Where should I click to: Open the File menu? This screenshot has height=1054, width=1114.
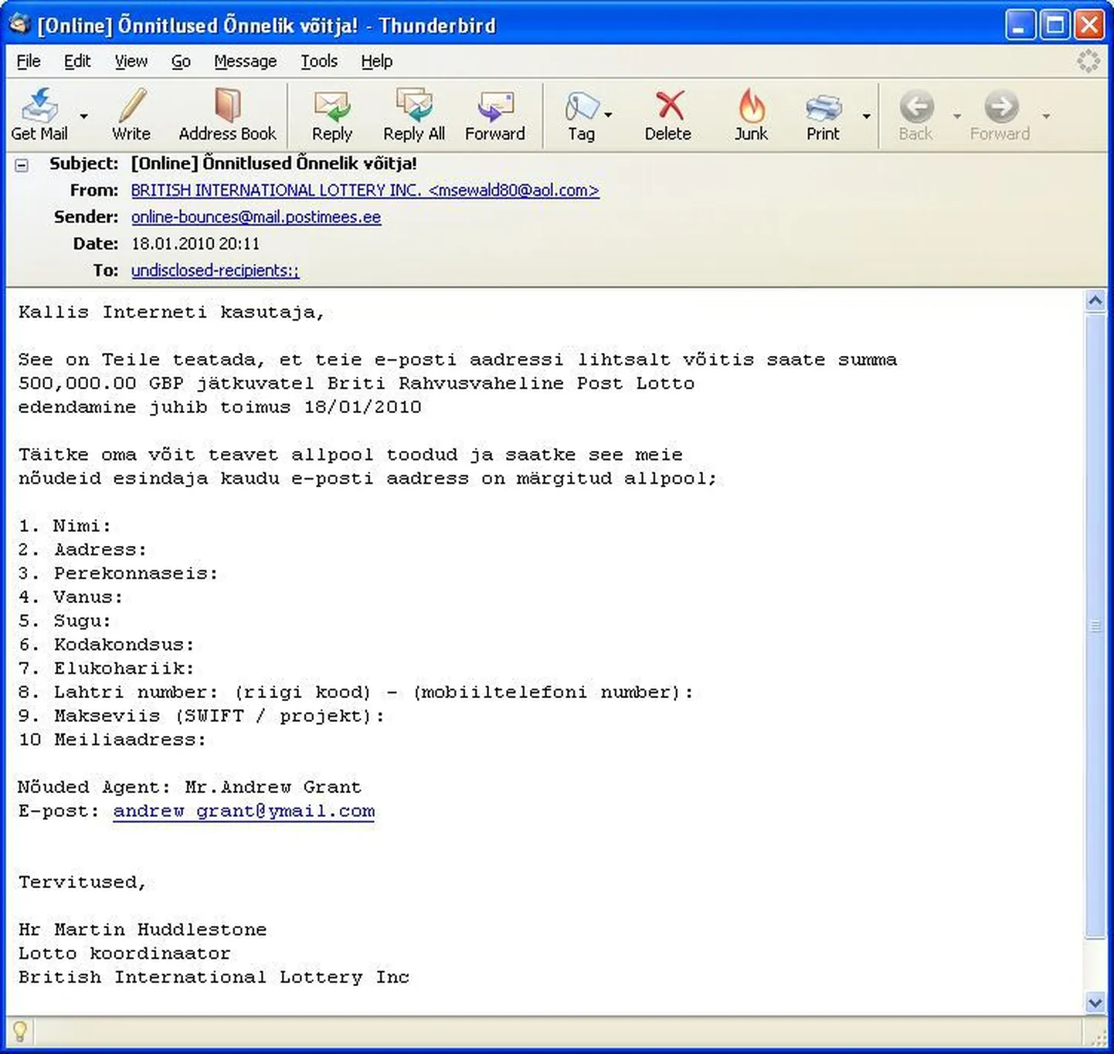click(29, 61)
